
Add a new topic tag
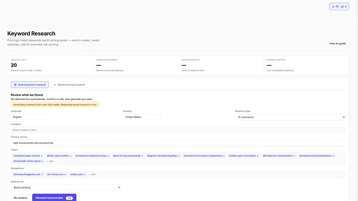click(50, 161)
